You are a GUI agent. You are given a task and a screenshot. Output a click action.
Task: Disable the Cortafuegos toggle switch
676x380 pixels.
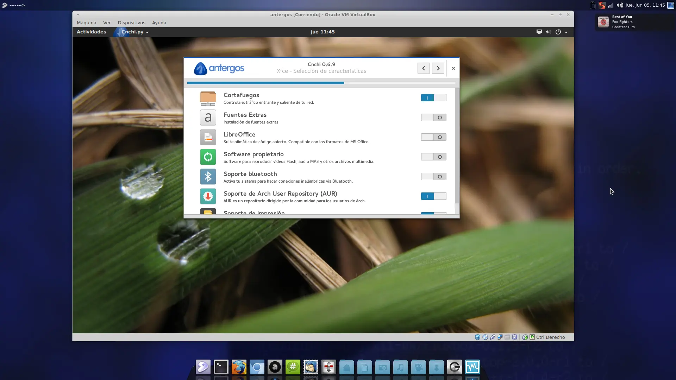(x=433, y=98)
